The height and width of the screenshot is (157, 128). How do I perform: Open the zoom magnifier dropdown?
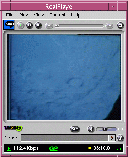tap(75, 129)
